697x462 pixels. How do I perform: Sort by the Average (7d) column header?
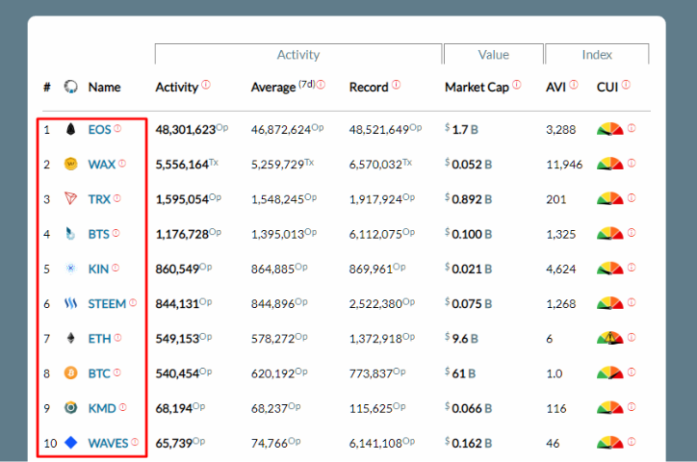click(283, 87)
